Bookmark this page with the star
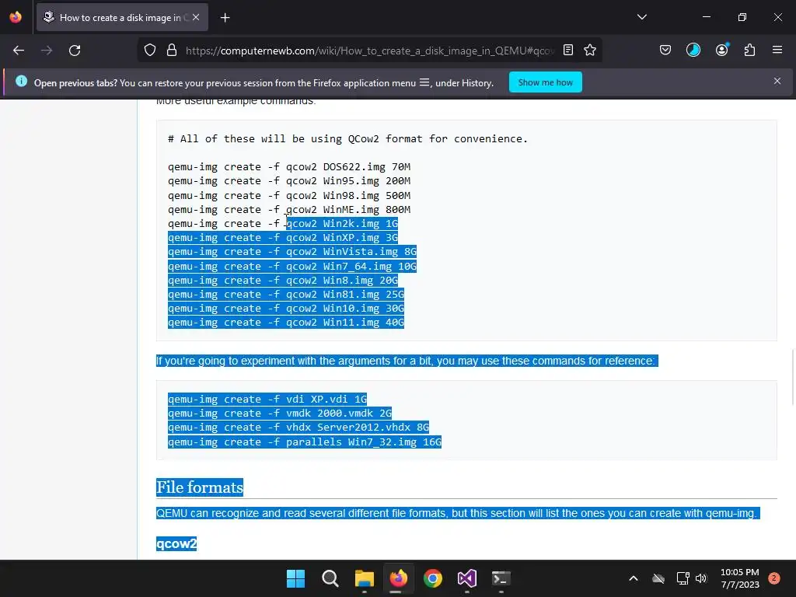The width and height of the screenshot is (796, 597). pos(590,51)
